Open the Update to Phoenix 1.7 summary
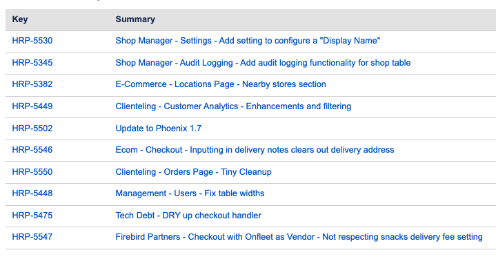 [159, 128]
